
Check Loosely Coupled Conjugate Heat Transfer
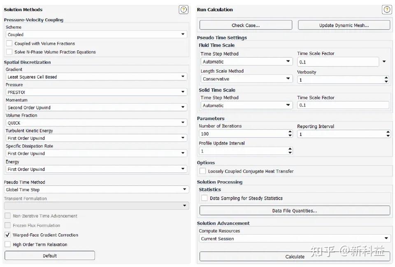coord(202,171)
